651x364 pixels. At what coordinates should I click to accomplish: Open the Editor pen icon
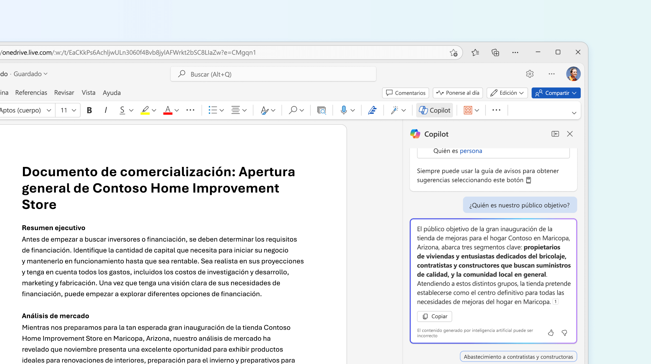point(372,110)
